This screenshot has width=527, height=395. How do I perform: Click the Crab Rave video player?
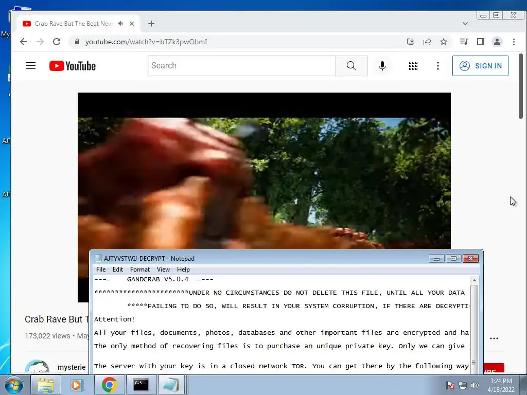[x=264, y=171]
